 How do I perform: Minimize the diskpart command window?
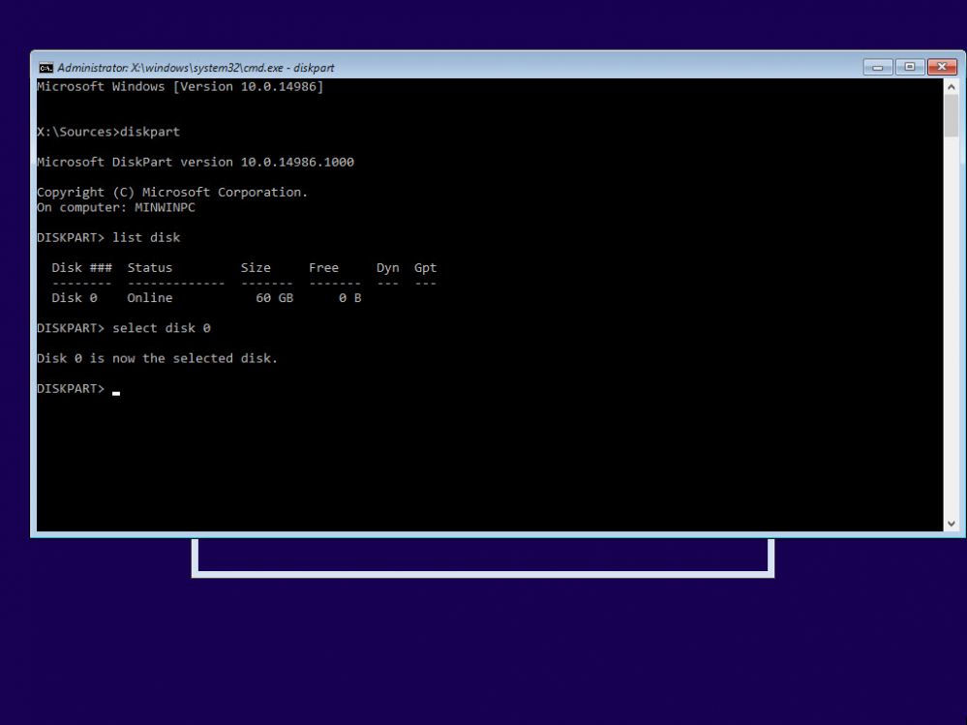[x=878, y=67]
